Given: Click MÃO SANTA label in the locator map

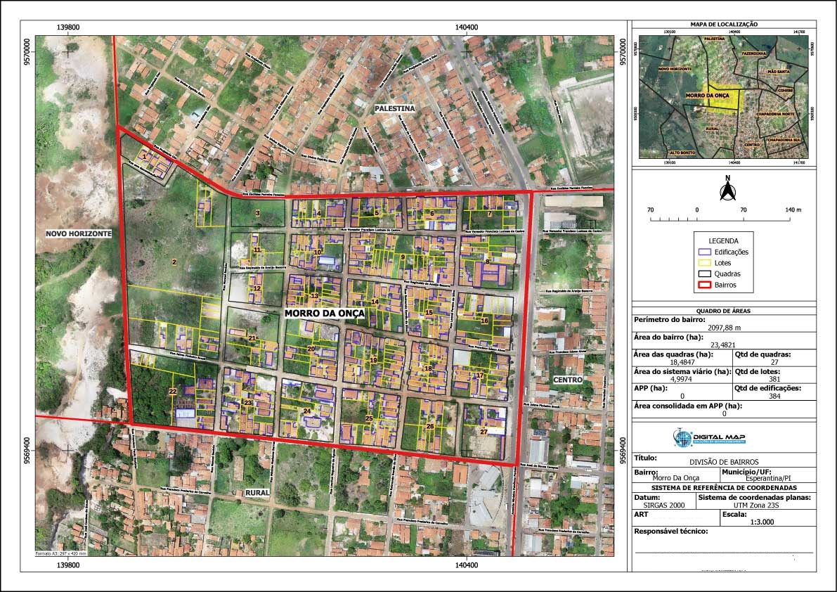Looking at the screenshot, I should click(778, 72).
